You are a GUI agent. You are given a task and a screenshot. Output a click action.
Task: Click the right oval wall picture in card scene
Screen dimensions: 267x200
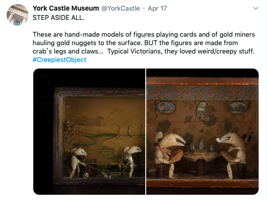click(x=238, y=108)
